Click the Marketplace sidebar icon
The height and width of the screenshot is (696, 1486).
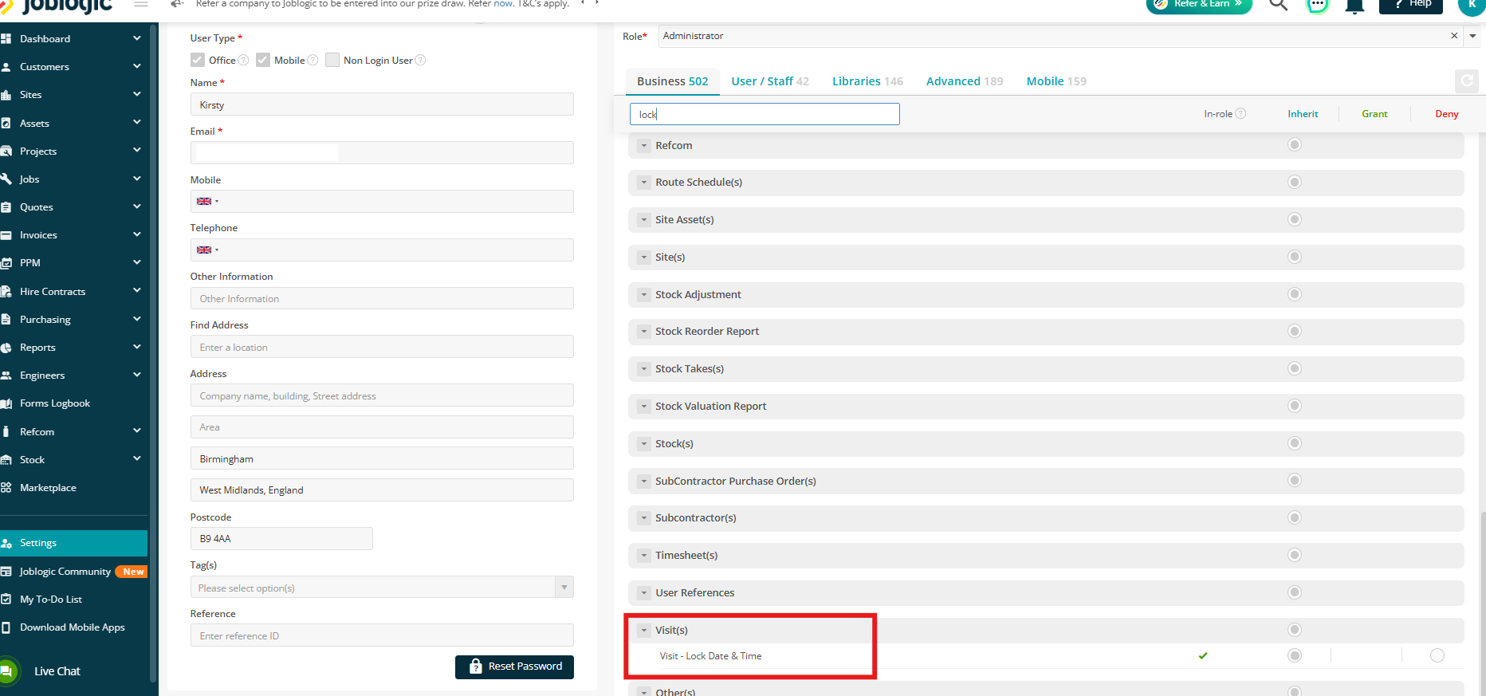point(6,488)
